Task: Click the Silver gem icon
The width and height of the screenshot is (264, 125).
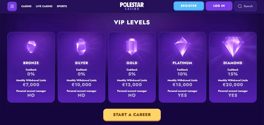Action: coord(81,46)
